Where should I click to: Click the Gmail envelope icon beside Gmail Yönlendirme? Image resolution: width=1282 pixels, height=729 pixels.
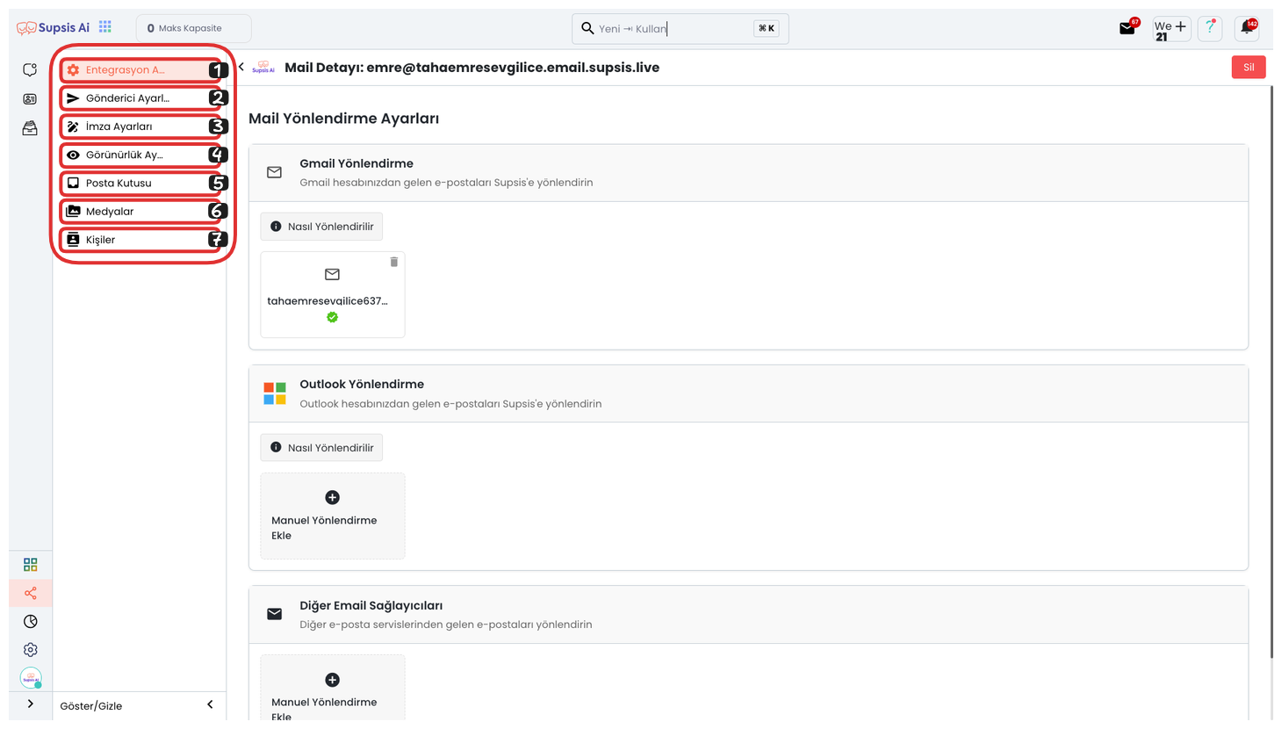[275, 173]
